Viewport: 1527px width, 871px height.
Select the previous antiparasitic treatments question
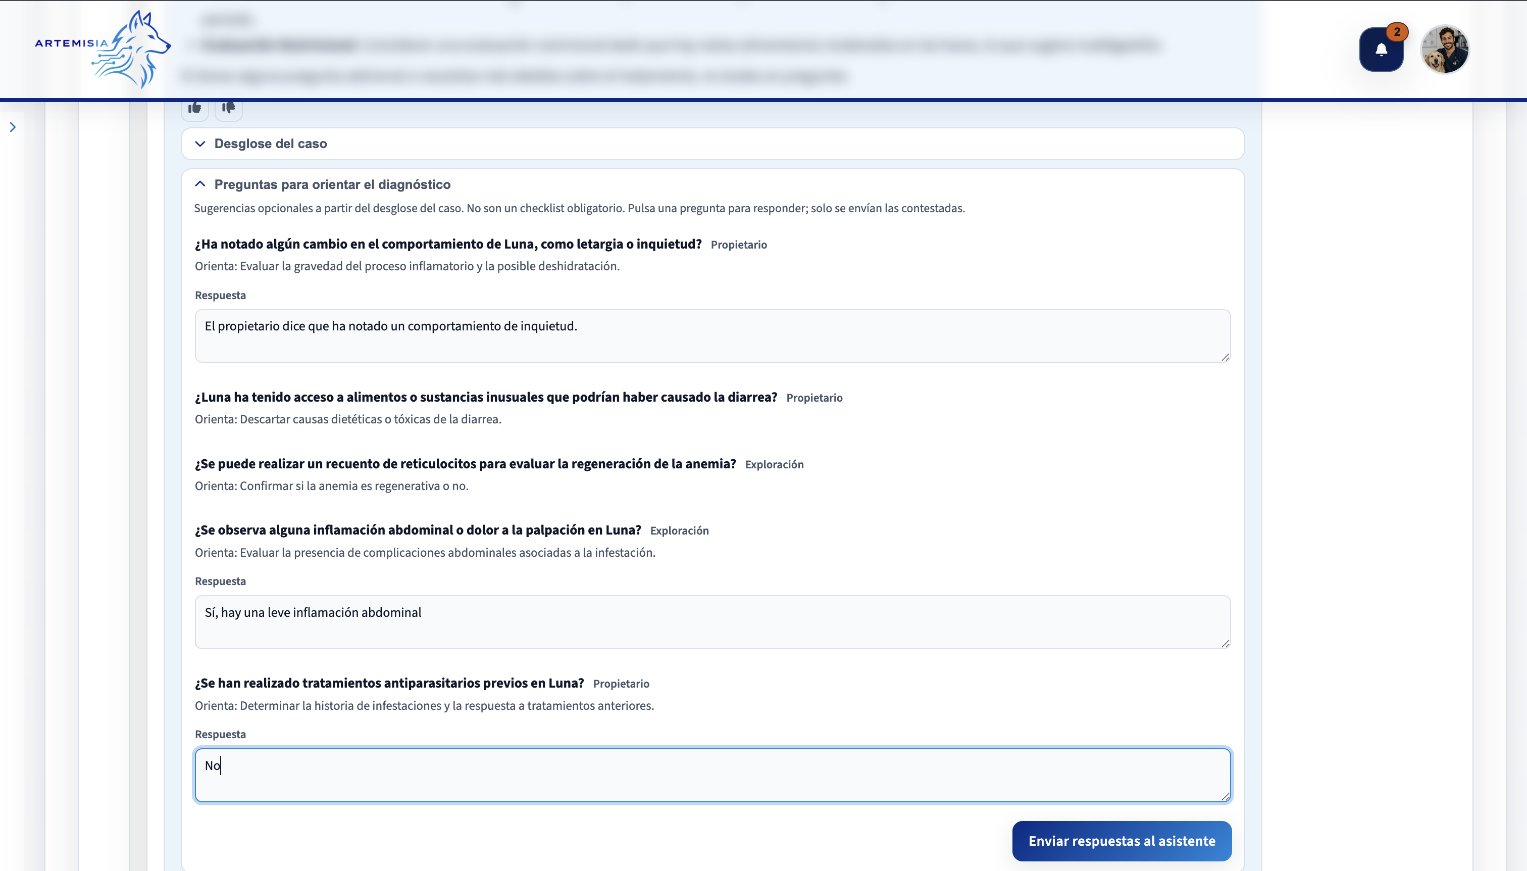(x=389, y=683)
